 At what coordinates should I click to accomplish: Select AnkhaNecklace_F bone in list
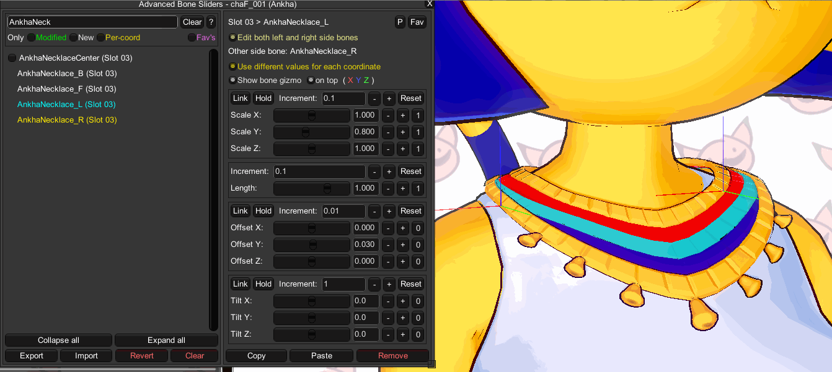coord(67,89)
